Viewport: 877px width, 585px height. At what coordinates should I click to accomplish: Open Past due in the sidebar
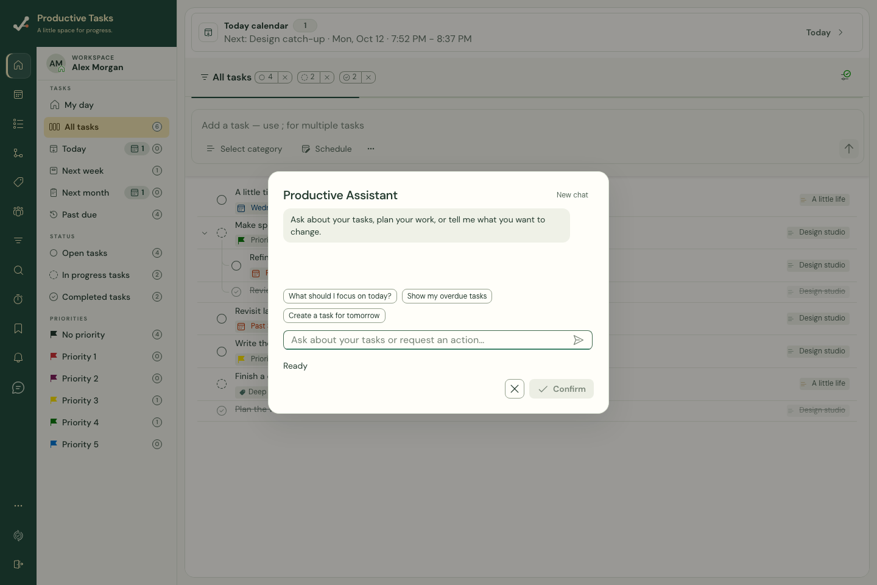[x=107, y=214]
